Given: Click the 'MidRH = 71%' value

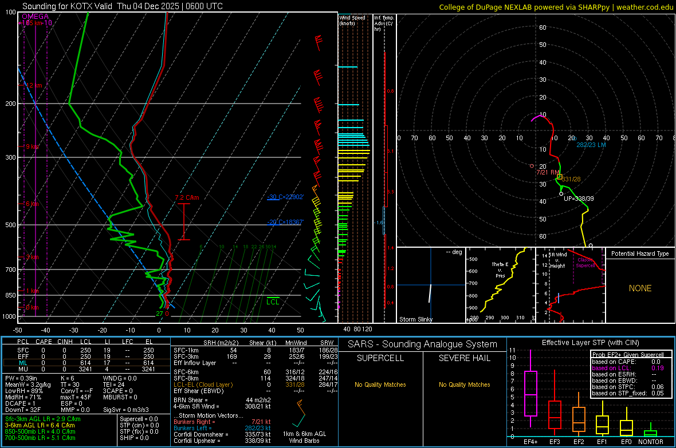Looking at the screenshot, I should (x=23, y=397).
